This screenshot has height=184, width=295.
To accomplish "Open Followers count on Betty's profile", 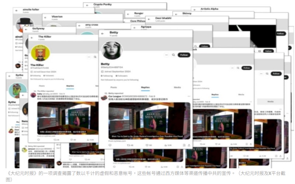I will [122, 76].
